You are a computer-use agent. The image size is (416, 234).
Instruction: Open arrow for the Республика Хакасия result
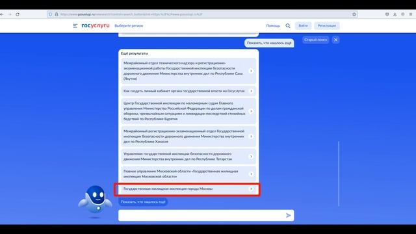(x=251, y=136)
